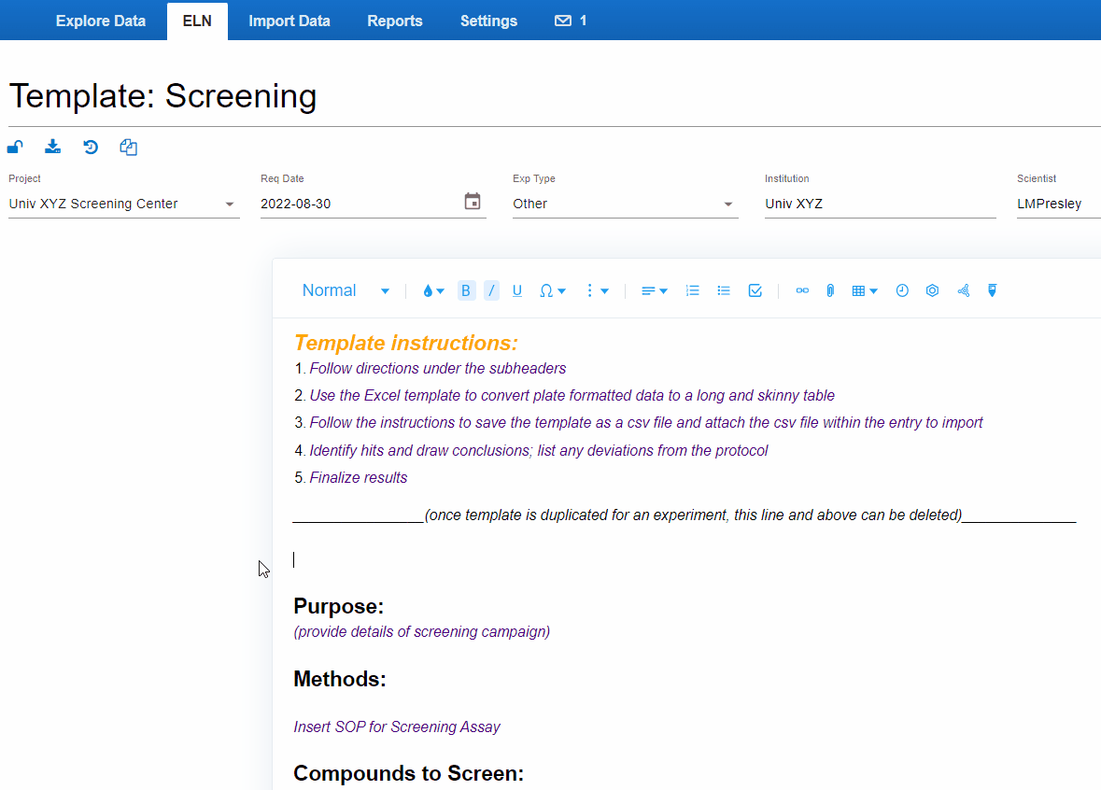Go to the Import Data tab
The image size is (1101, 790).
point(289,21)
